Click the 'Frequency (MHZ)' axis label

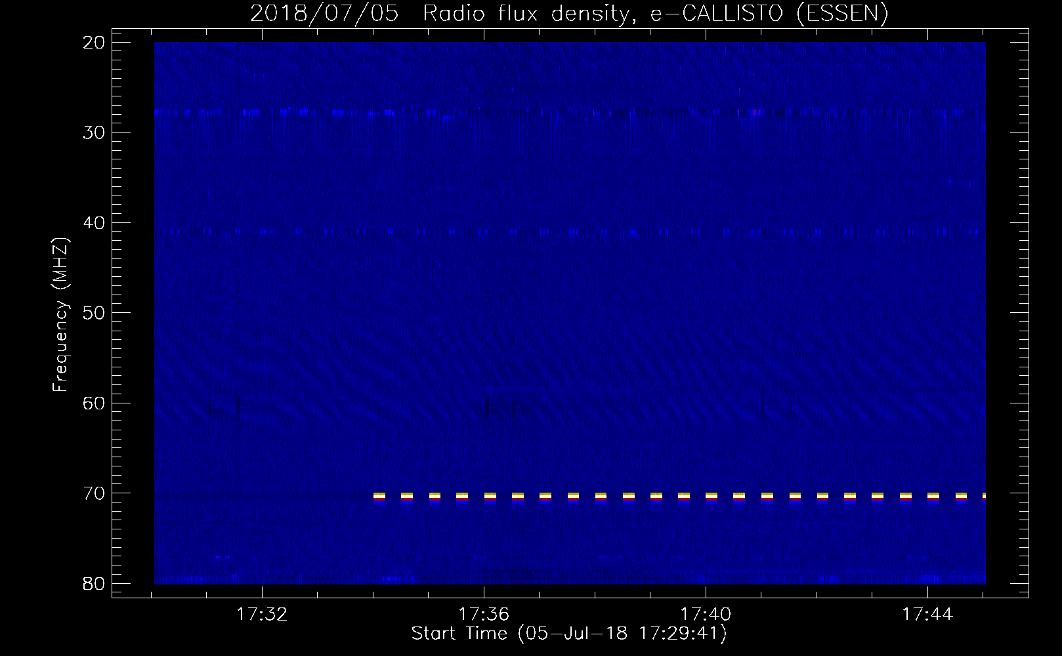tap(60, 315)
